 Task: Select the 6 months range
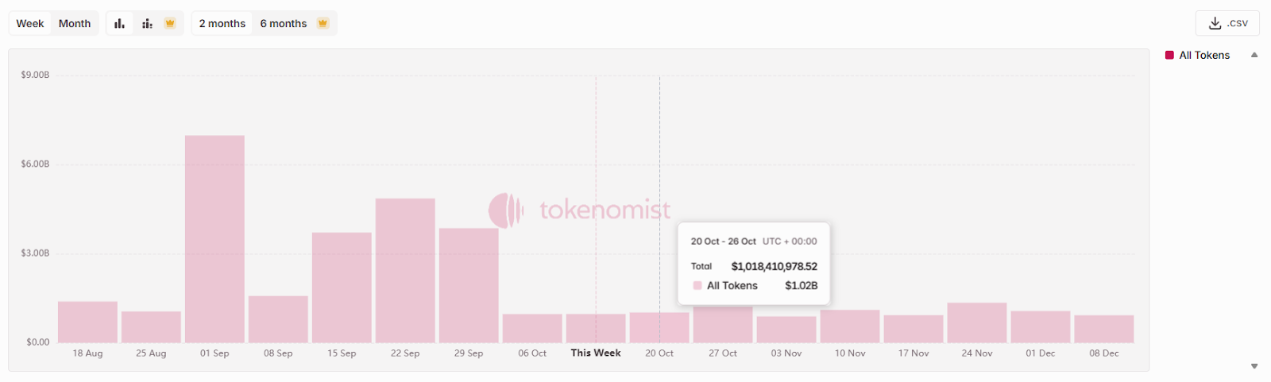click(283, 23)
